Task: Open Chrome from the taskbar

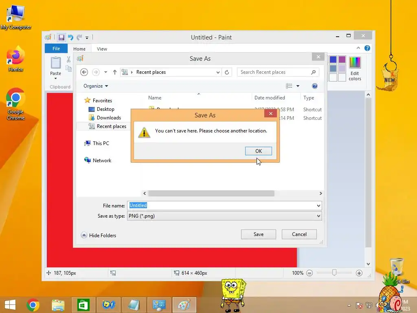Action: pyautogui.click(x=33, y=305)
